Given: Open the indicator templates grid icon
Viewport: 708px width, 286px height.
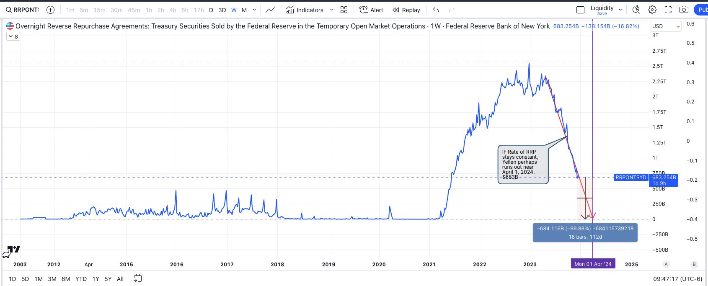Looking at the screenshot, I should point(344,10).
